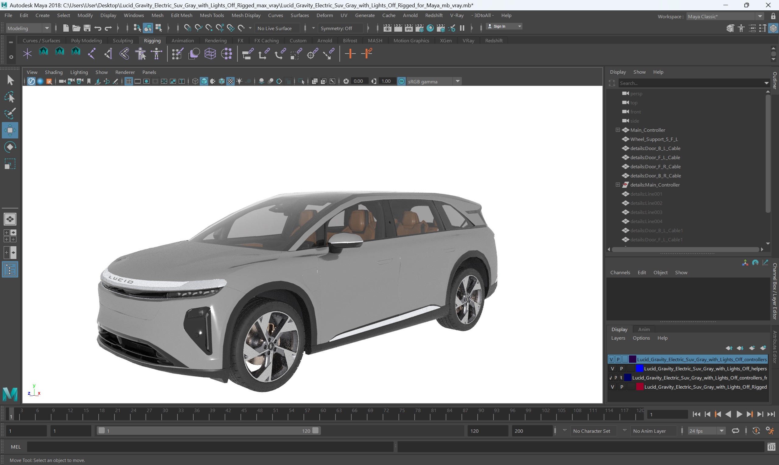
Task: Click the Create Locator shelf icon
Action: click(x=27, y=54)
